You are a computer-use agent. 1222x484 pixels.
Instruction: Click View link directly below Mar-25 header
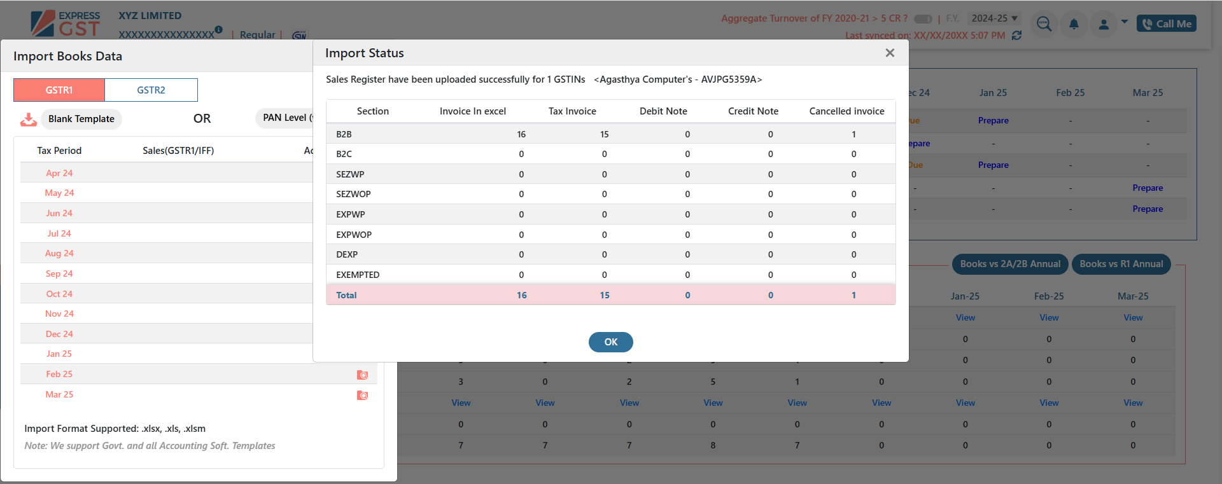point(1133,317)
